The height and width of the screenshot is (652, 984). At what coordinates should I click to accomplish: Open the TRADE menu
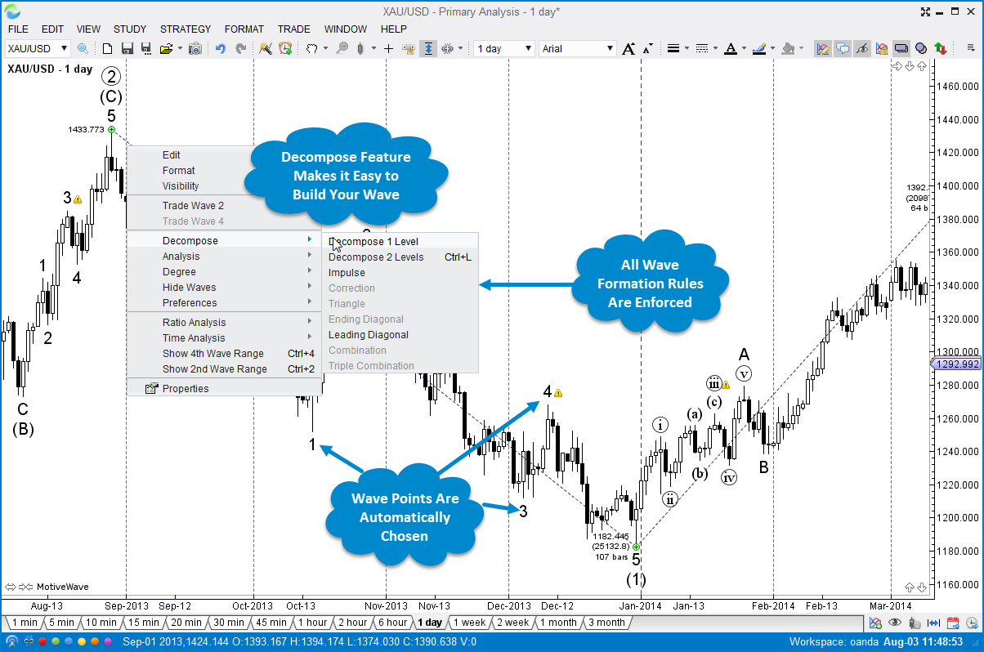[x=294, y=29]
